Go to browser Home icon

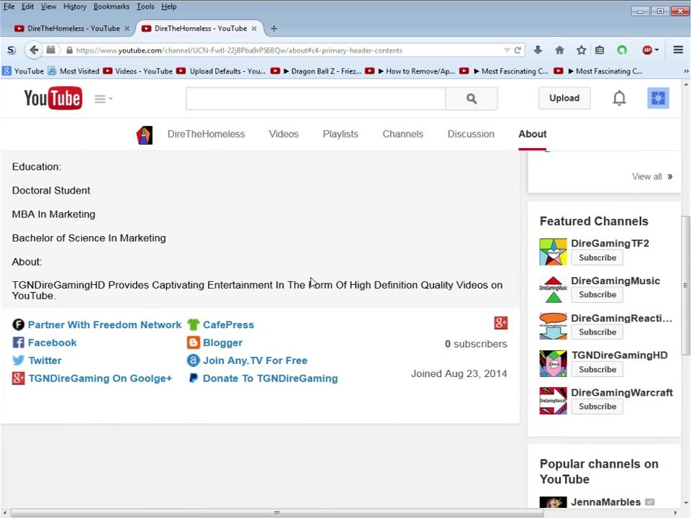tap(559, 50)
